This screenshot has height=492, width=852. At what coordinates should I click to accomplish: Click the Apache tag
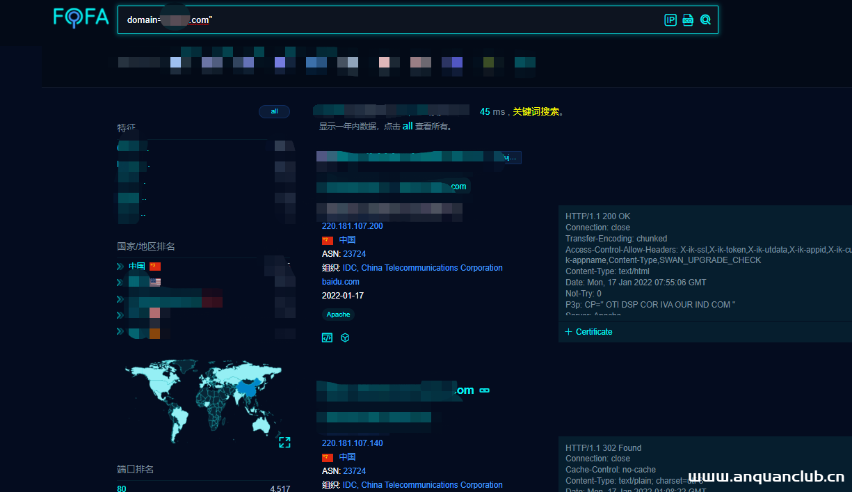pos(338,315)
